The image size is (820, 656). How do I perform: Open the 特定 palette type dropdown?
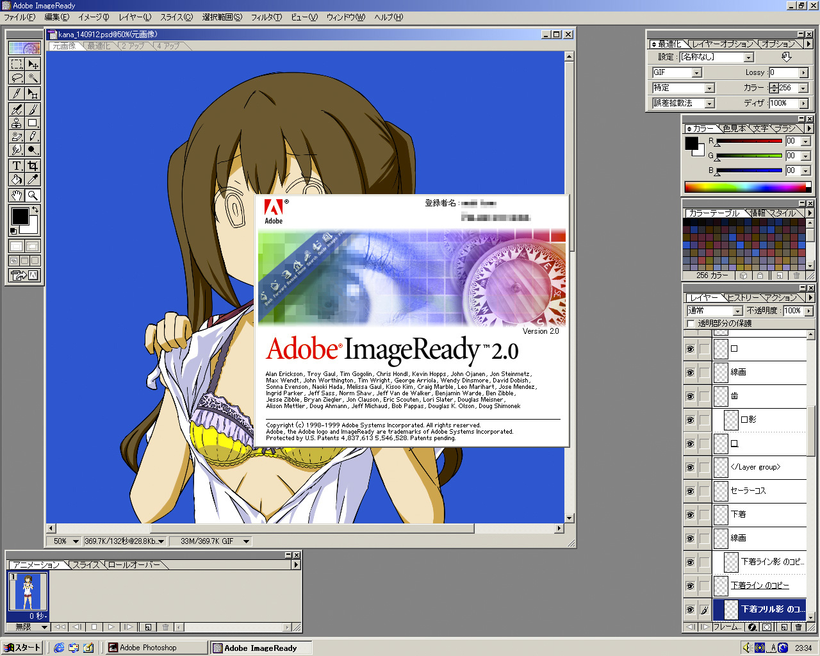[x=709, y=88]
